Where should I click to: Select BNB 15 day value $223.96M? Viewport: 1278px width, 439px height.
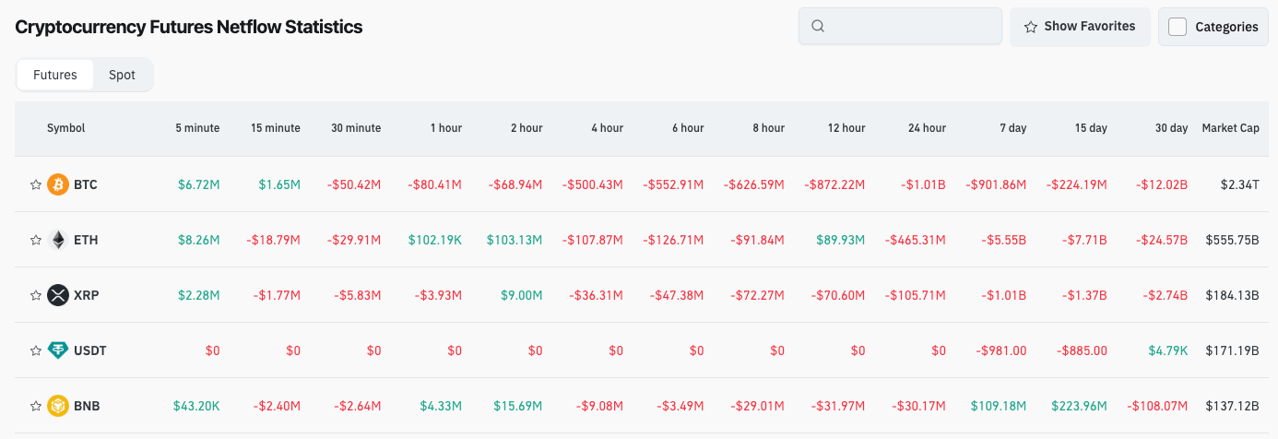tap(1079, 406)
